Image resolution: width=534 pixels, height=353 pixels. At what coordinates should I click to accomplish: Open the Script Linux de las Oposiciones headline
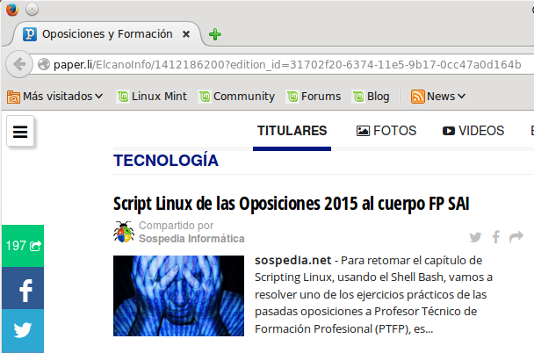pyautogui.click(x=292, y=204)
